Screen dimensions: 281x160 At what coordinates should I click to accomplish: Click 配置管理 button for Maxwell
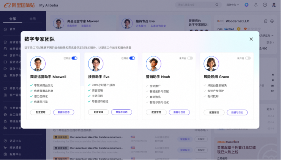point(41,112)
